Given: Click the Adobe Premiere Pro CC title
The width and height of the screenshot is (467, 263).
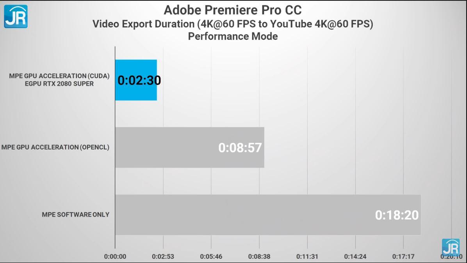Looking at the screenshot, I should (x=233, y=10).
